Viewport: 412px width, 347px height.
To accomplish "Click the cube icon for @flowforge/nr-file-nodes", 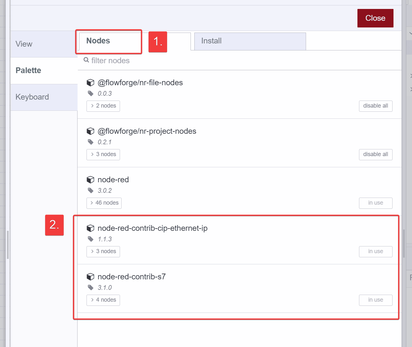I will point(91,82).
